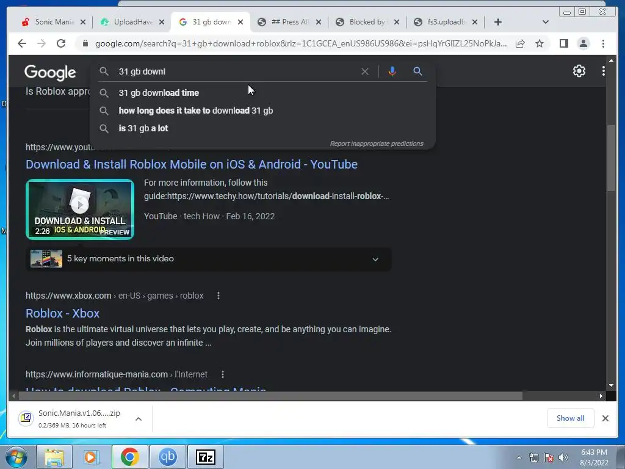Open 7-Zip from the taskbar
This screenshot has width=625, height=469.
pos(206,457)
